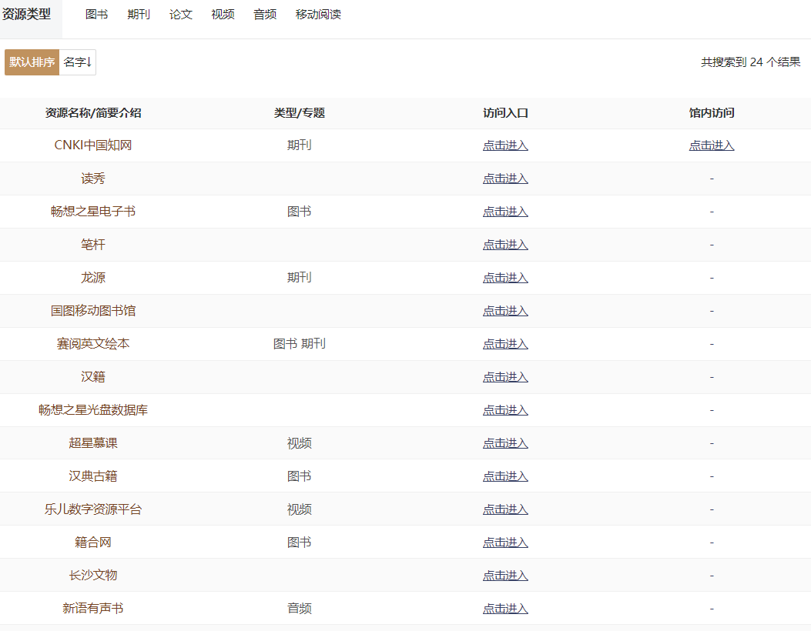Click the 图书 期刊 type cell for 赛阅英文绘本

click(300, 344)
